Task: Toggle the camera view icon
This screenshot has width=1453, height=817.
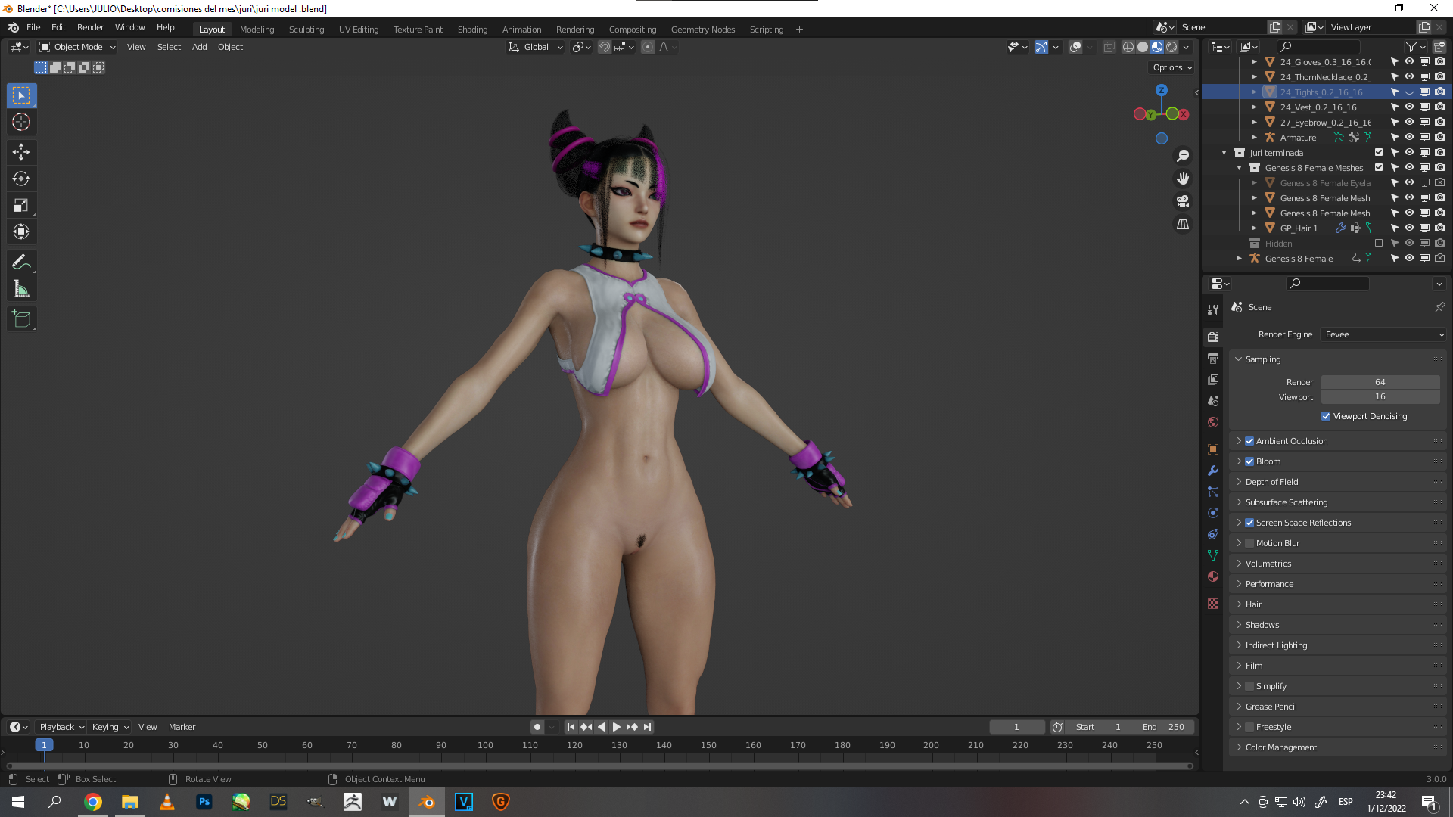Action: 1183,201
